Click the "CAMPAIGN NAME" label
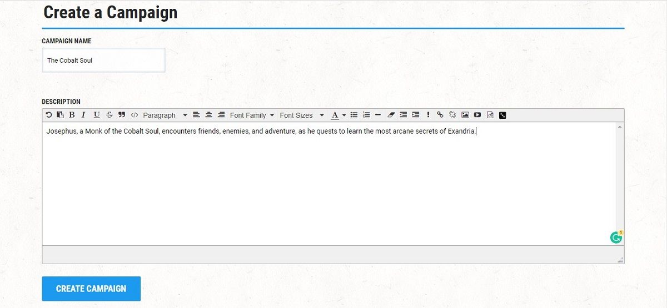667x308 pixels. pos(67,41)
